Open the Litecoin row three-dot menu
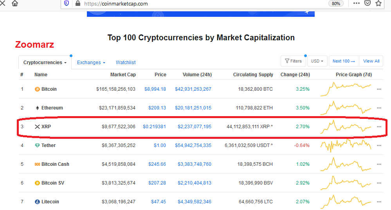This screenshot has width=391, height=210. [379, 202]
